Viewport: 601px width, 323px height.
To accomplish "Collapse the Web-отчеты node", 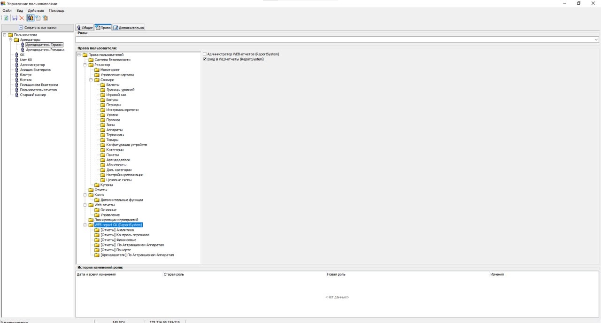I will 85,205.
